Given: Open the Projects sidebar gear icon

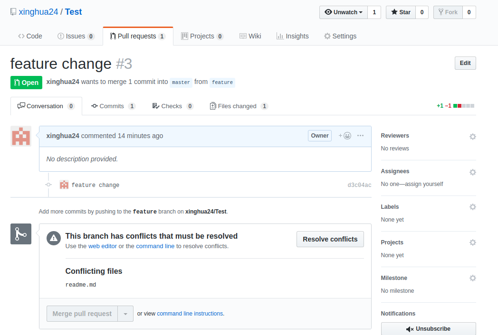Looking at the screenshot, I should click(x=473, y=242).
